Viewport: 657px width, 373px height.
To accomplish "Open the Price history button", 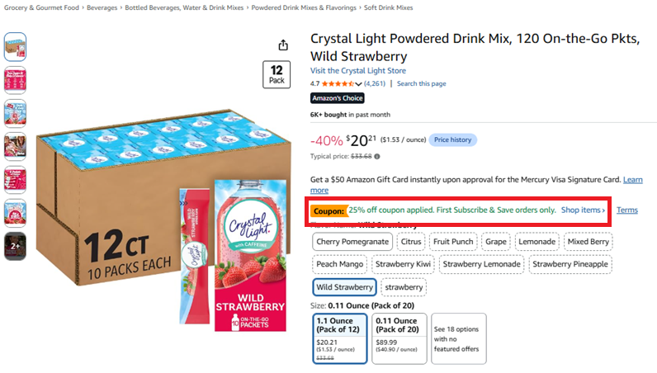I will (452, 139).
